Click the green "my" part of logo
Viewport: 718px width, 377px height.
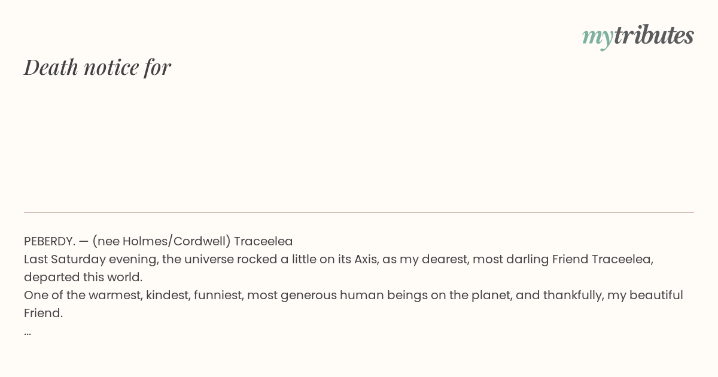click(x=597, y=38)
